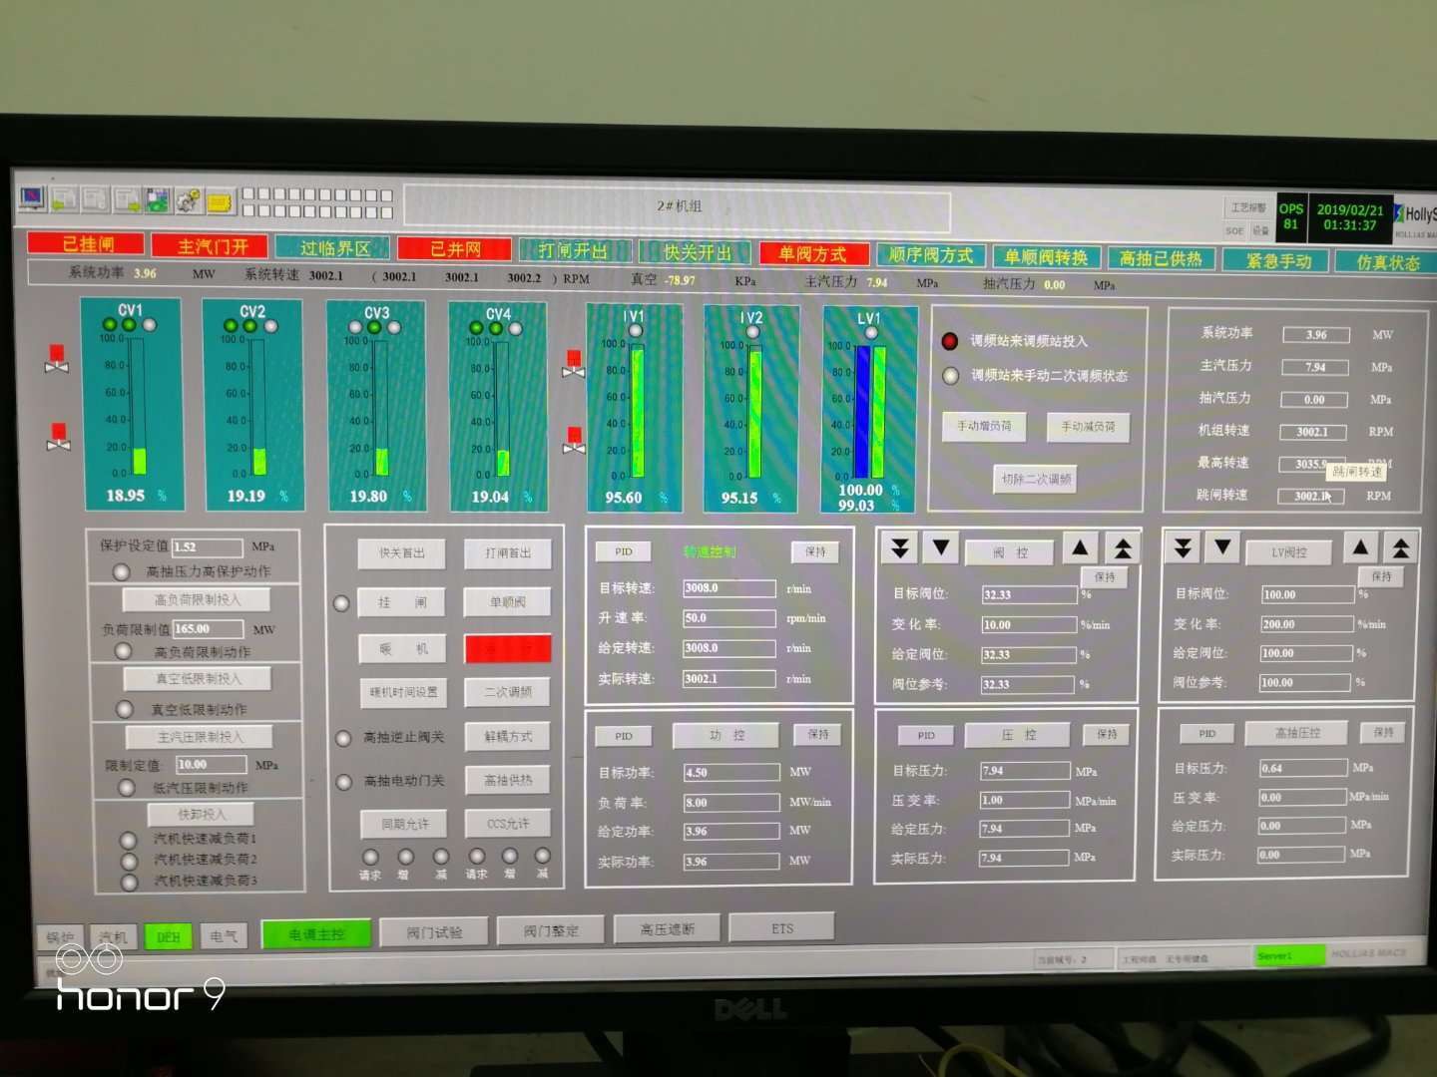The image size is (1437, 1077).
Task: Click the 手动增负荷 button
Action: coord(984,427)
